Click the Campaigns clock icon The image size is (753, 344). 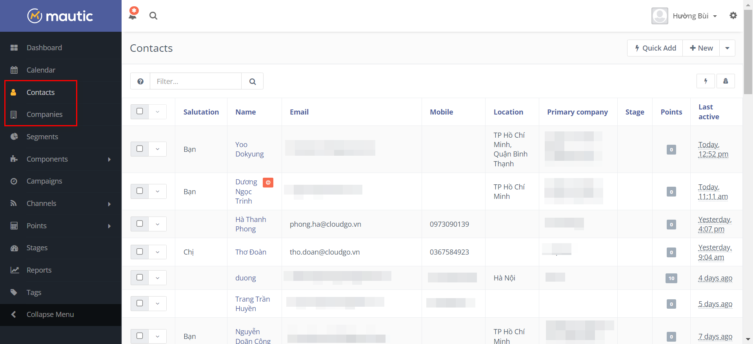point(14,181)
